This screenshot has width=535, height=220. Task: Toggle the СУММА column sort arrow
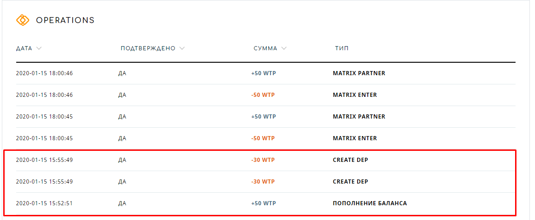point(284,48)
